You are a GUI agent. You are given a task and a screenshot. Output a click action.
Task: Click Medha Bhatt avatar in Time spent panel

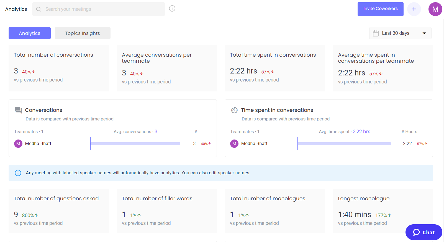pyautogui.click(x=234, y=144)
